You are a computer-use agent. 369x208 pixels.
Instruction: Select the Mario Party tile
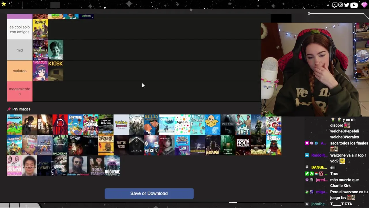274,125
